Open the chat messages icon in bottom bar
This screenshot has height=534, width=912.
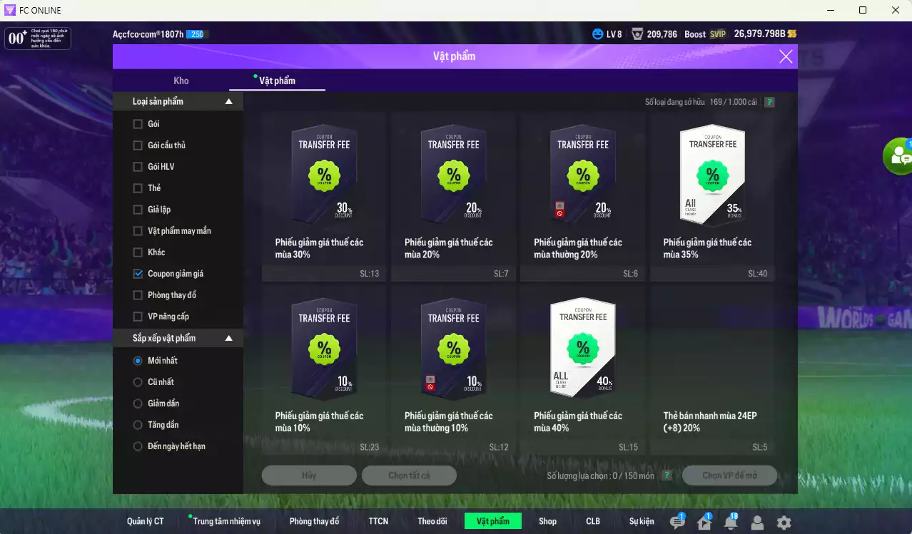pos(677,522)
